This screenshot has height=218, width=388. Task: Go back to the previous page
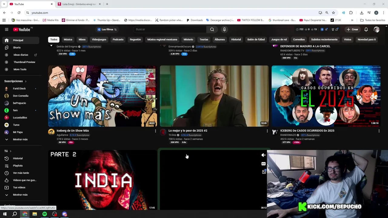(4, 13)
